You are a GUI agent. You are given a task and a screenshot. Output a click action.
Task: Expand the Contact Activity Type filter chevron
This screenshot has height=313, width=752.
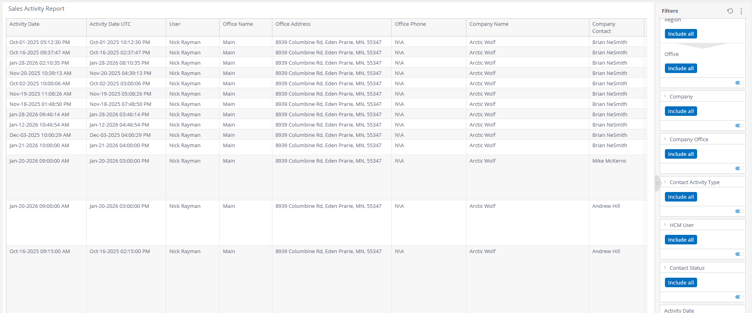click(665, 182)
